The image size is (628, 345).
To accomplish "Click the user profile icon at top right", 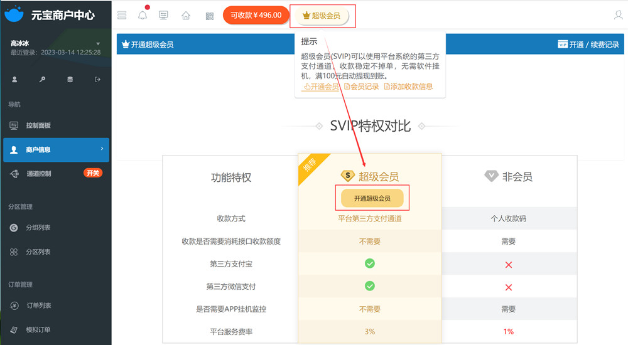I will [618, 15].
